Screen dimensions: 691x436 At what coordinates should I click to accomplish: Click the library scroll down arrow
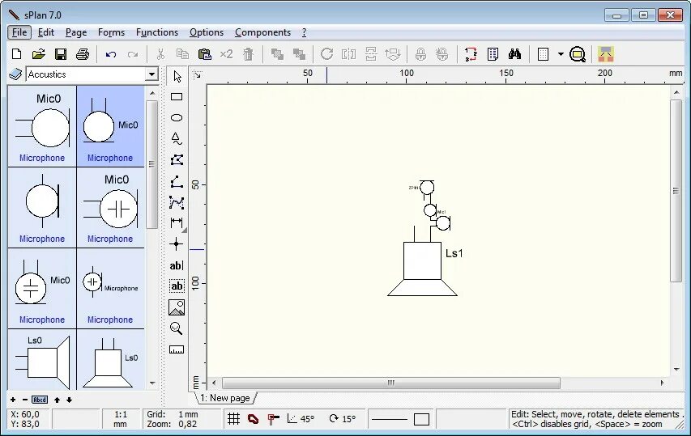(152, 383)
